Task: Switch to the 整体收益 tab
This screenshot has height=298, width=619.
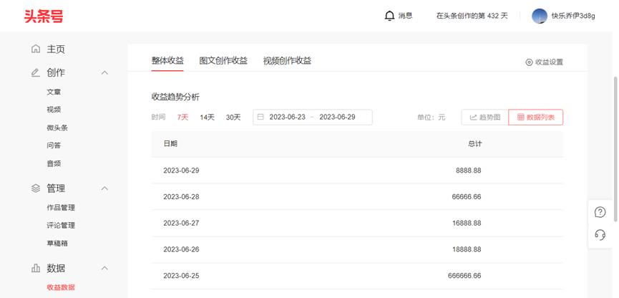Action: pyautogui.click(x=167, y=60)
